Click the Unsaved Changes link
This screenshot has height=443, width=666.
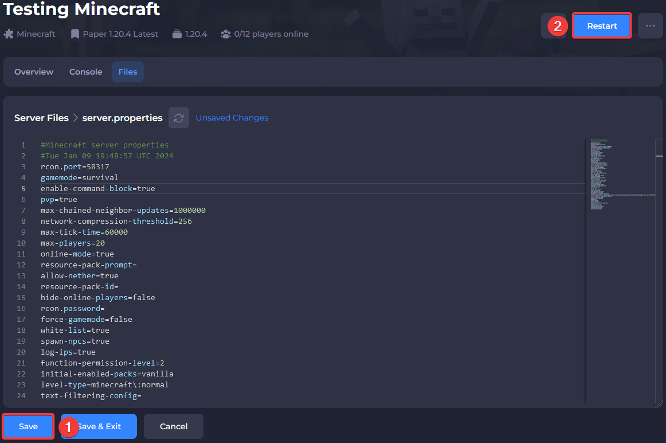(x=232, y=118)
